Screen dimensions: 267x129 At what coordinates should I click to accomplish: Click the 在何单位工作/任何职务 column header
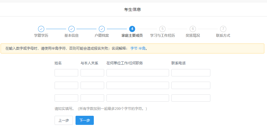coord(125,63)
